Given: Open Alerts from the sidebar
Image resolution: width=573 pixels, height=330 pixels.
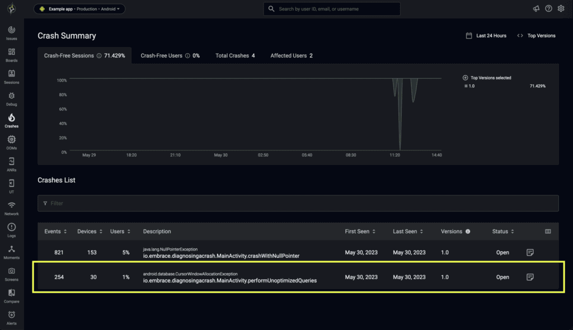Looking at the screenshot, I should click(11, 318).
